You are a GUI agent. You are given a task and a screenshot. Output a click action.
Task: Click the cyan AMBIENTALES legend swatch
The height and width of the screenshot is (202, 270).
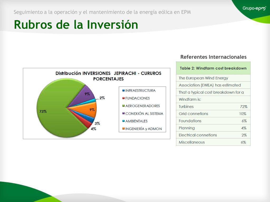pyautogui.click(x=123, y=121)
